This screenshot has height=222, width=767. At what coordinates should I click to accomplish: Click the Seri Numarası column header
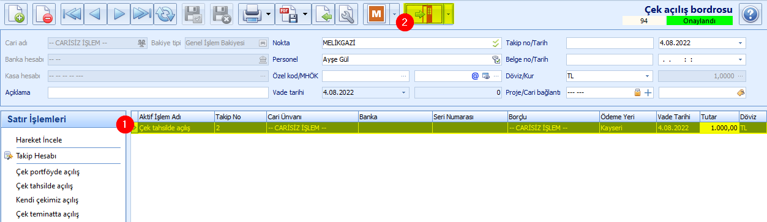tap(470, 116)
